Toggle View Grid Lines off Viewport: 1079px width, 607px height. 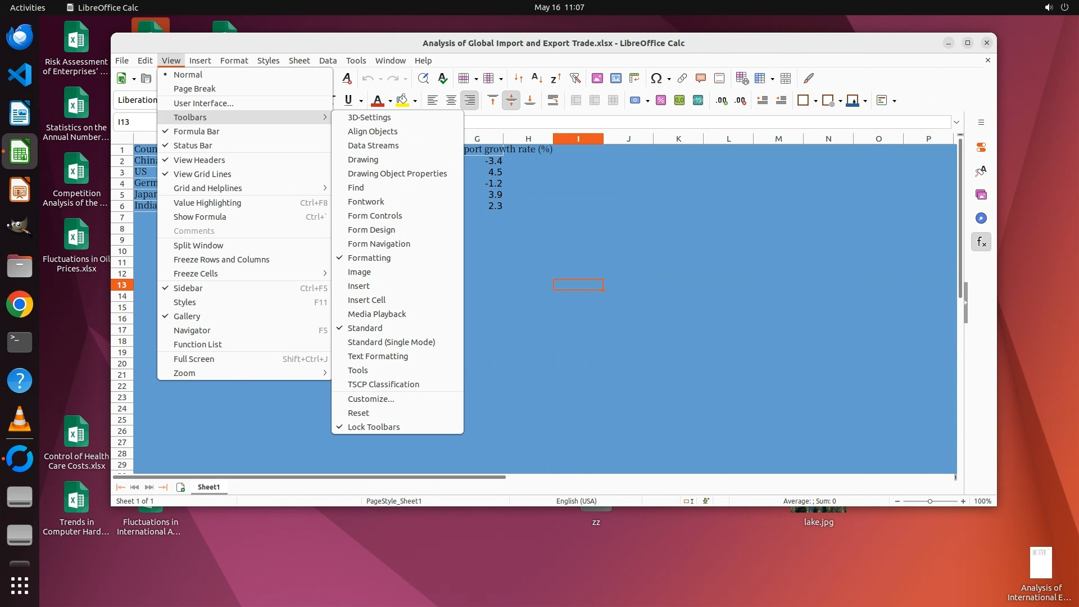(x=202, y=174)
